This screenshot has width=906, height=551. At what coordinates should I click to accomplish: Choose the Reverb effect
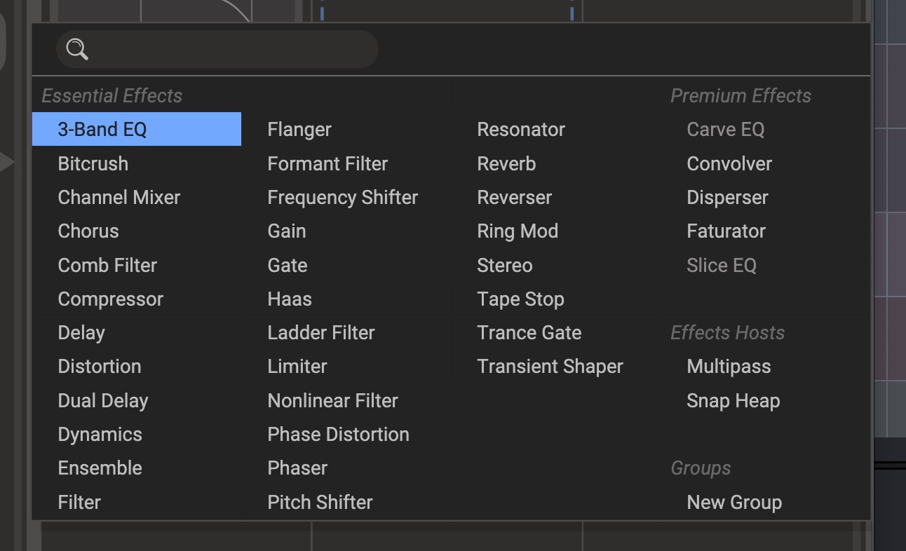point(506,163)
